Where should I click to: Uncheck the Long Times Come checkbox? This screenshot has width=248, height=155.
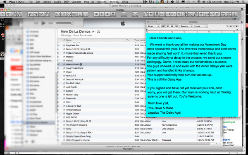64,68
